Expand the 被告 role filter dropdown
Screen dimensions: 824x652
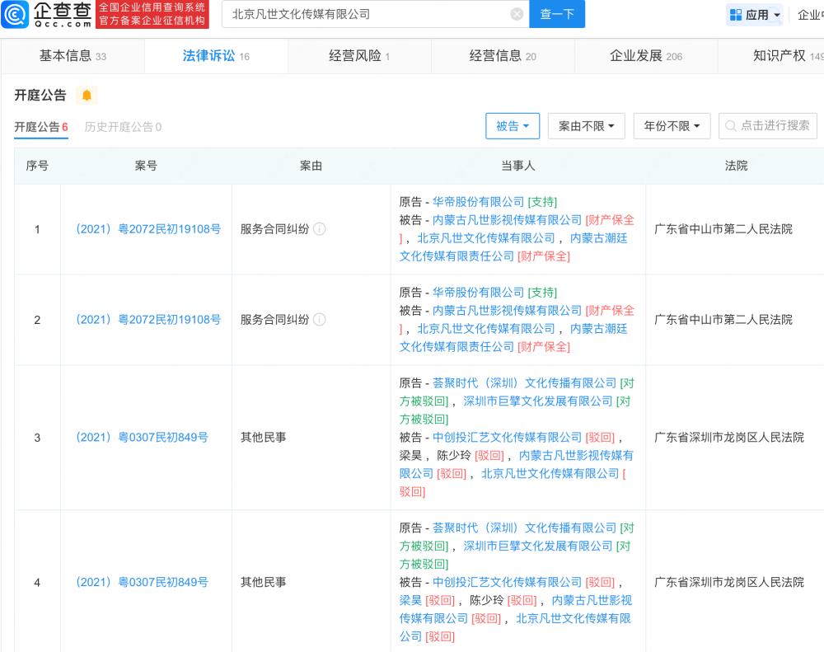(x=513, y=126)
